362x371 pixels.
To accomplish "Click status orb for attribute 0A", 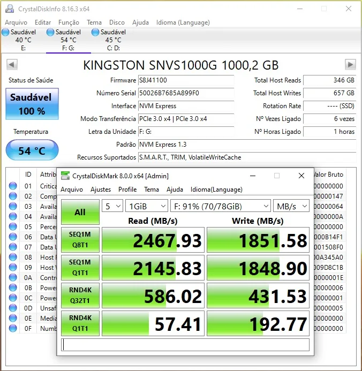I will [x=13, y=277].
